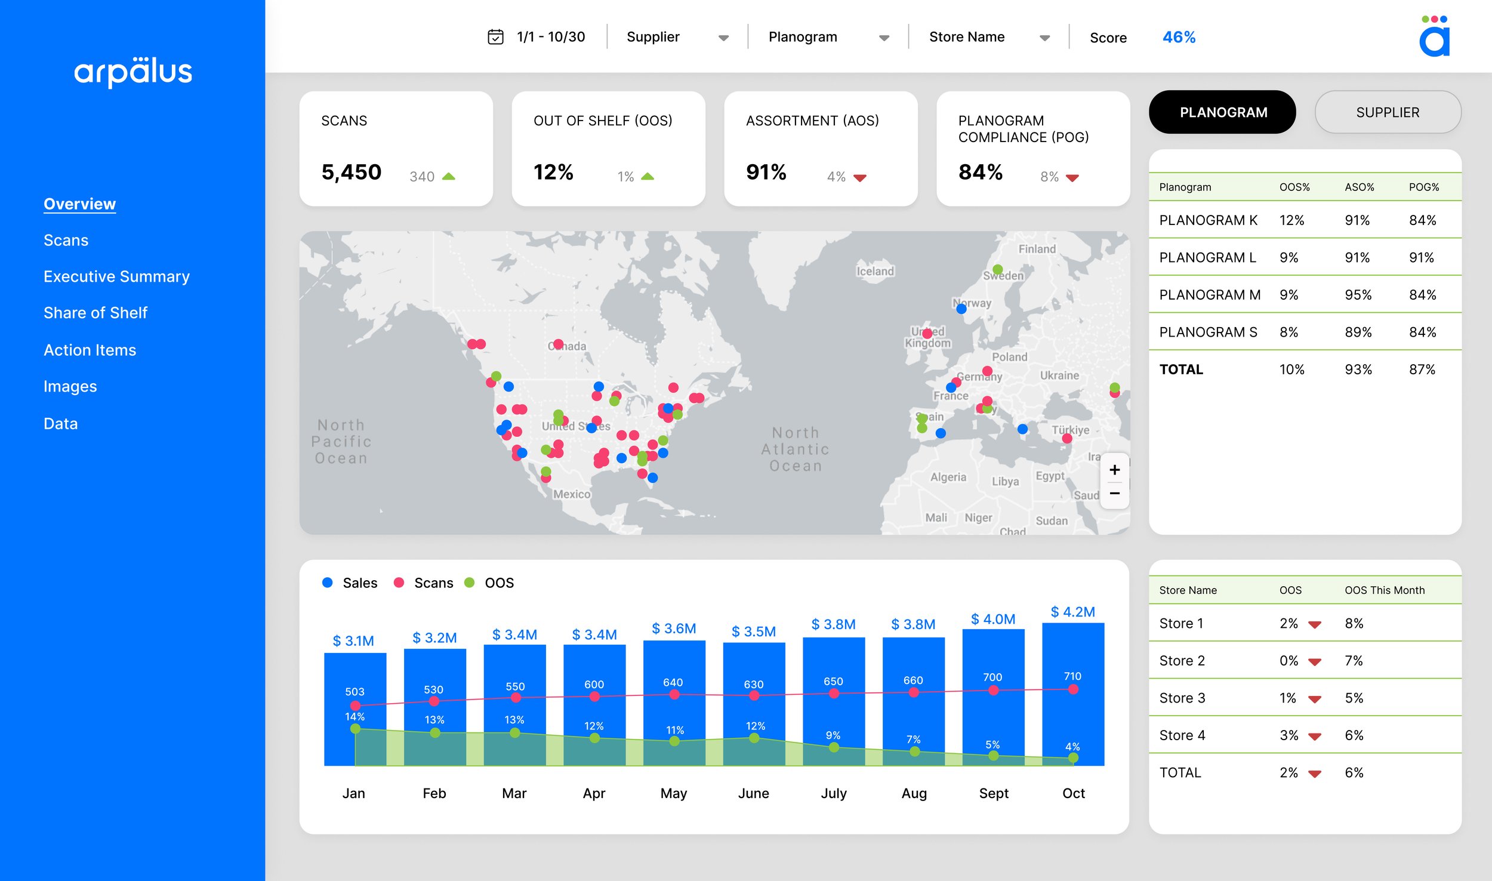Viewport: 1492px width, 881px height.
Task: Switch to the SUPPLIER tab
Action: tap(1388, 112)
